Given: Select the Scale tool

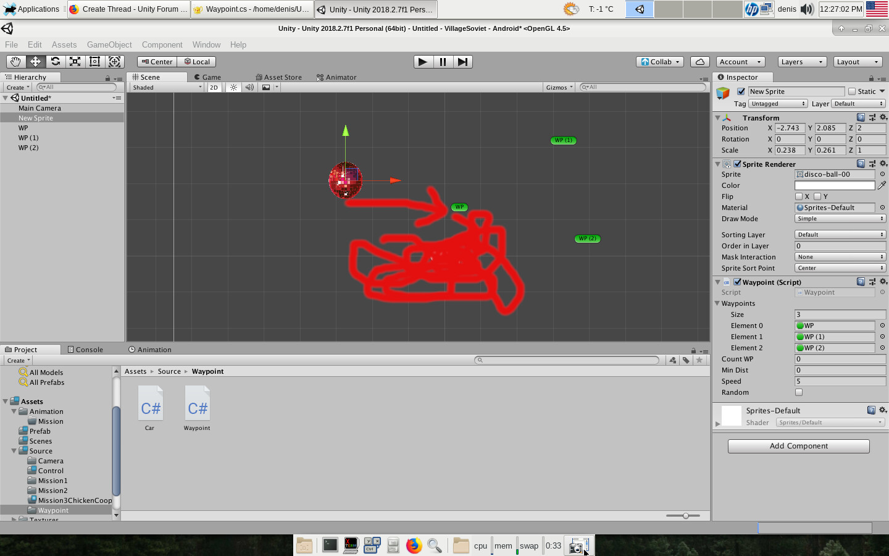Looking at the screenshot, I should click(x=75, y=62).
